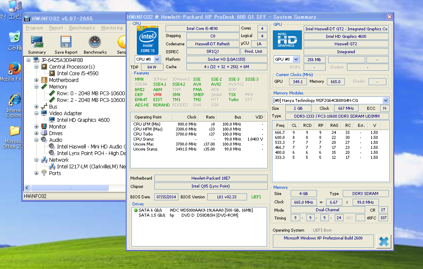Collapse the Memory tree node

pos(37,87)
